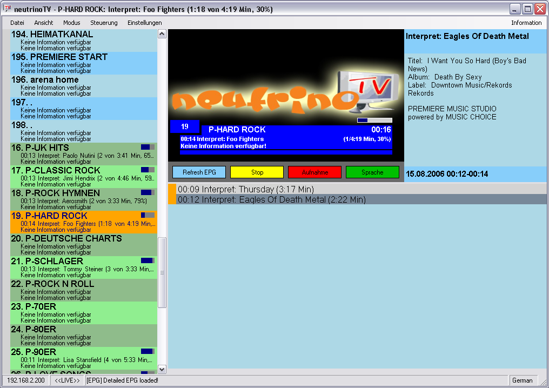
Task: Open the Information menu
Action: click(526, 23)
